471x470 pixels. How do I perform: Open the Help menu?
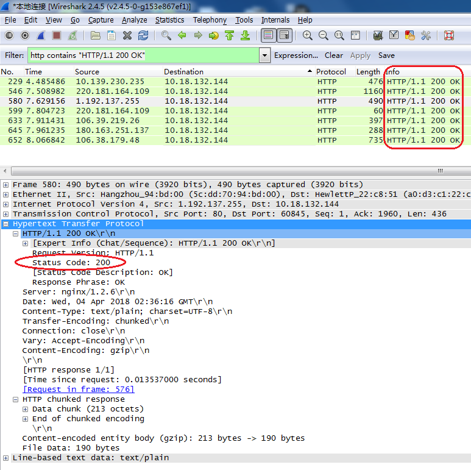pos(305,20)
